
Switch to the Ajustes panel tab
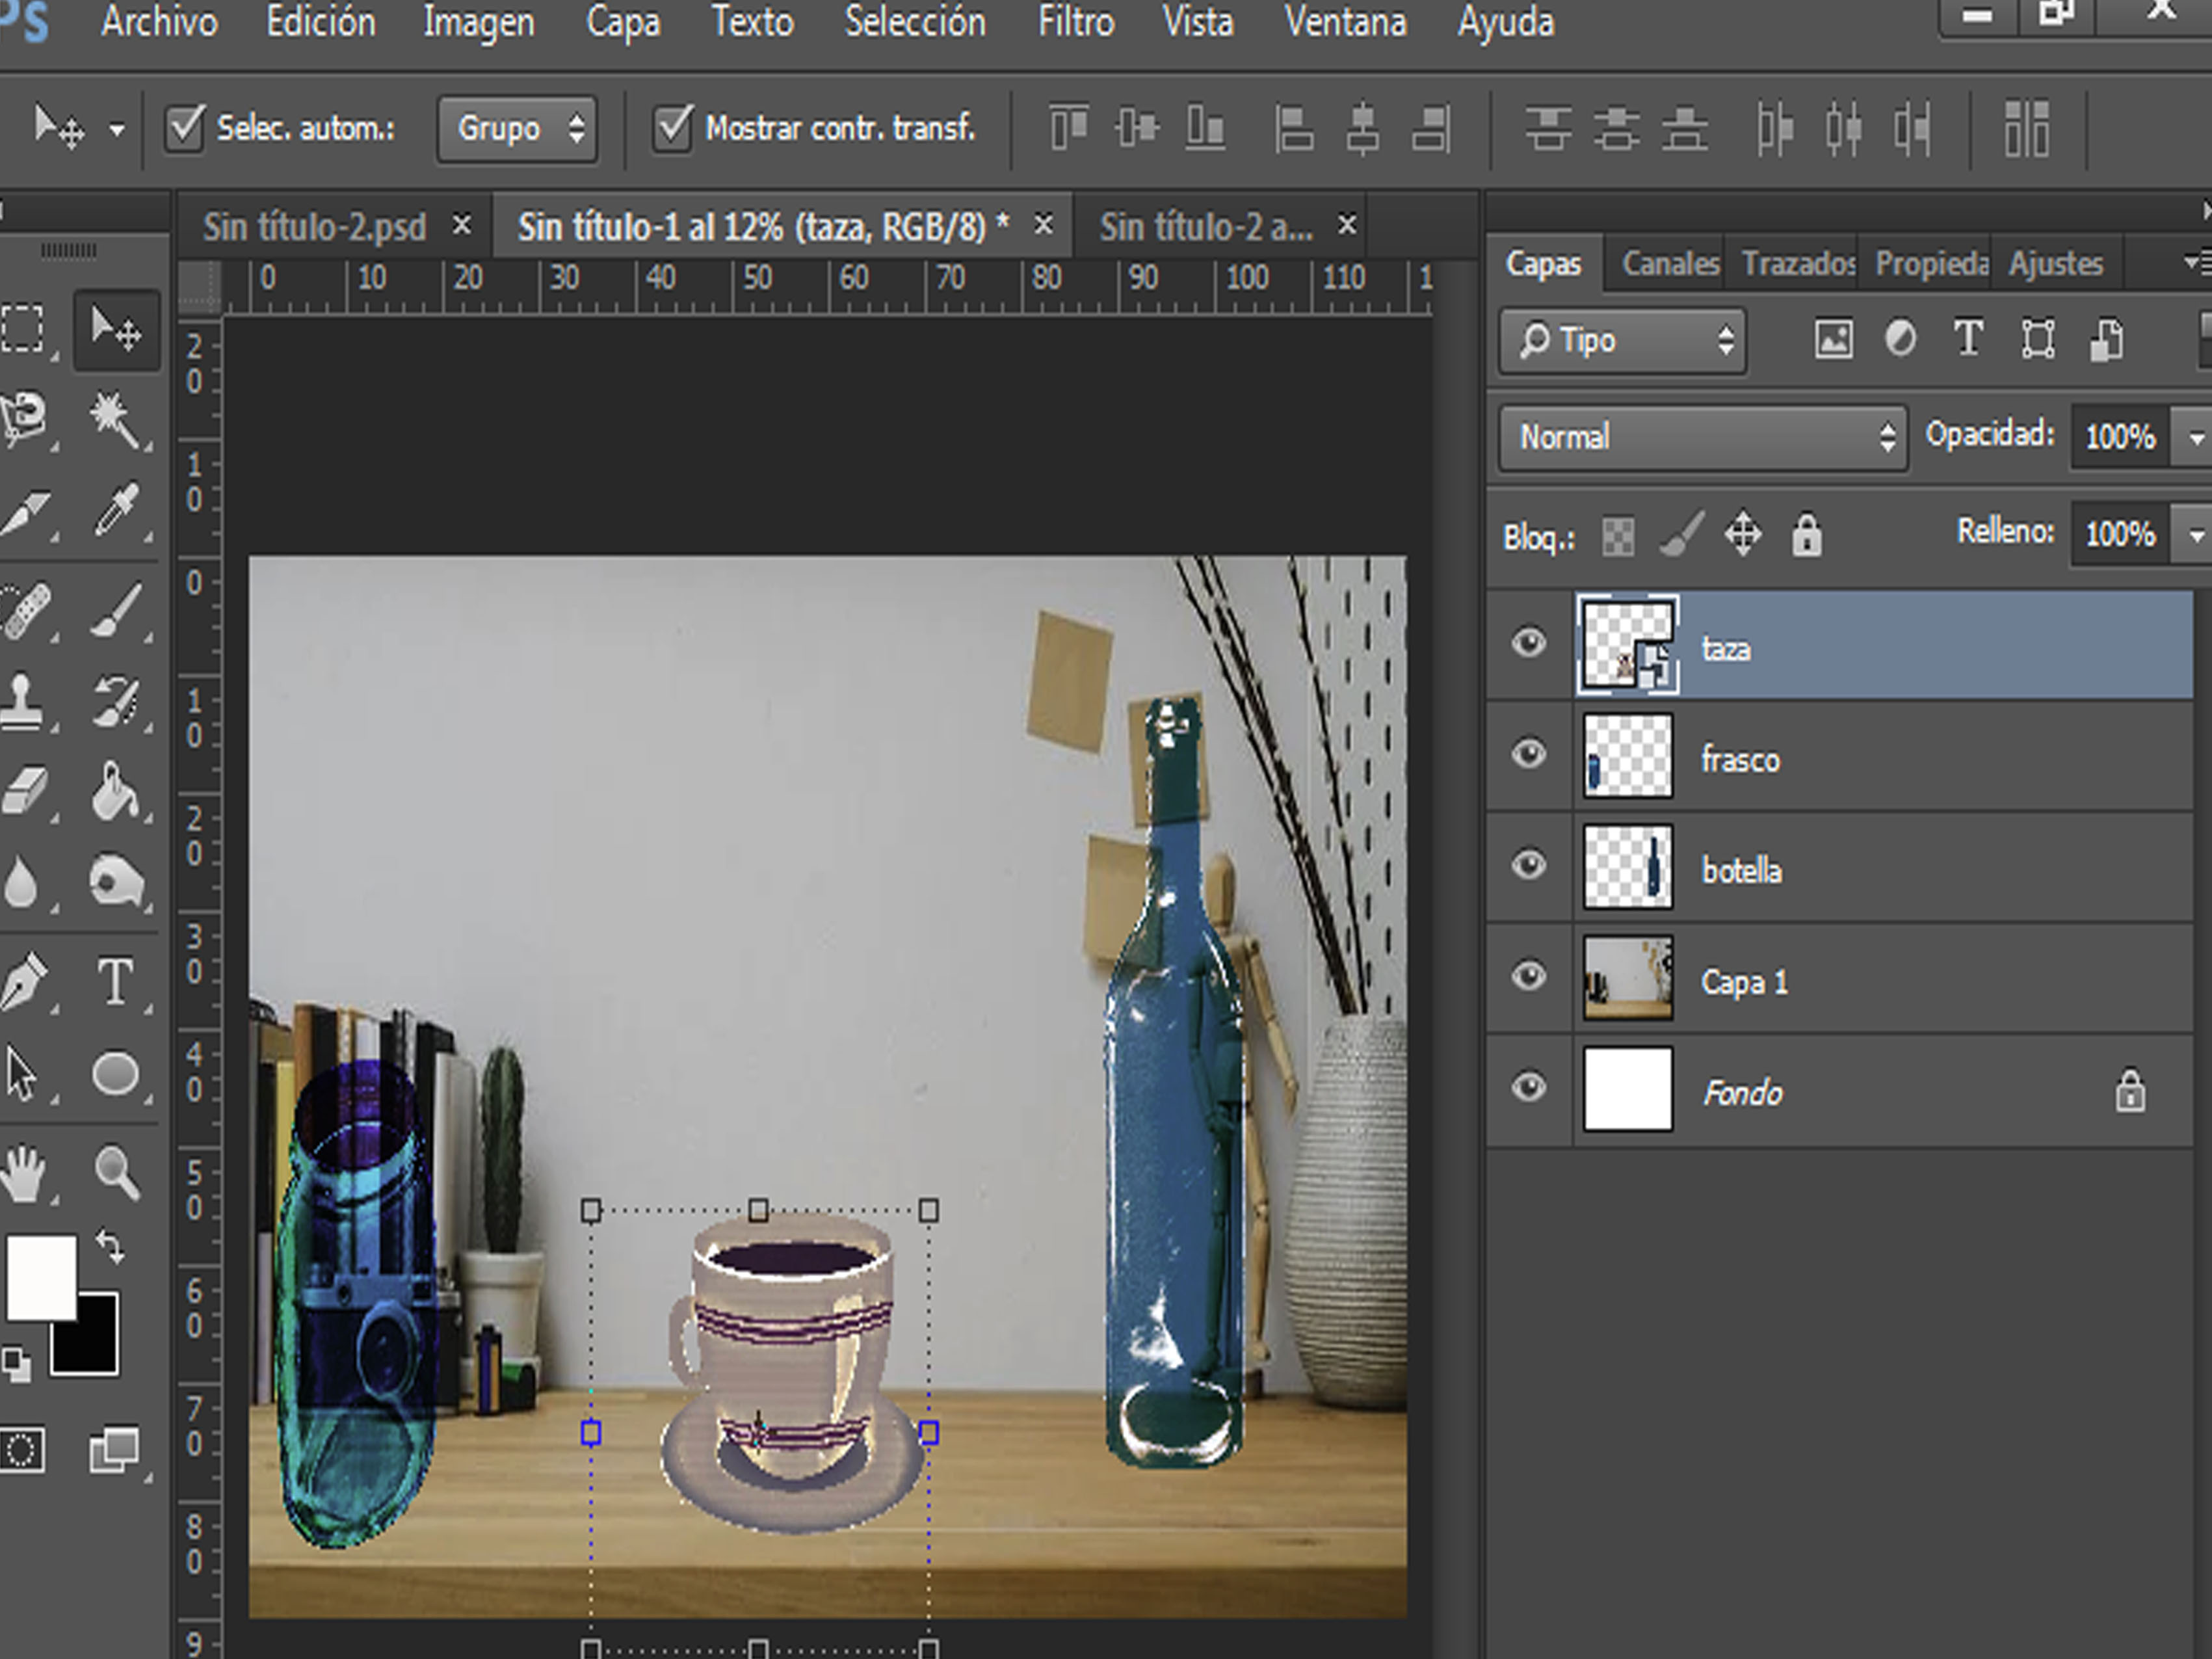pos(2056,263)
